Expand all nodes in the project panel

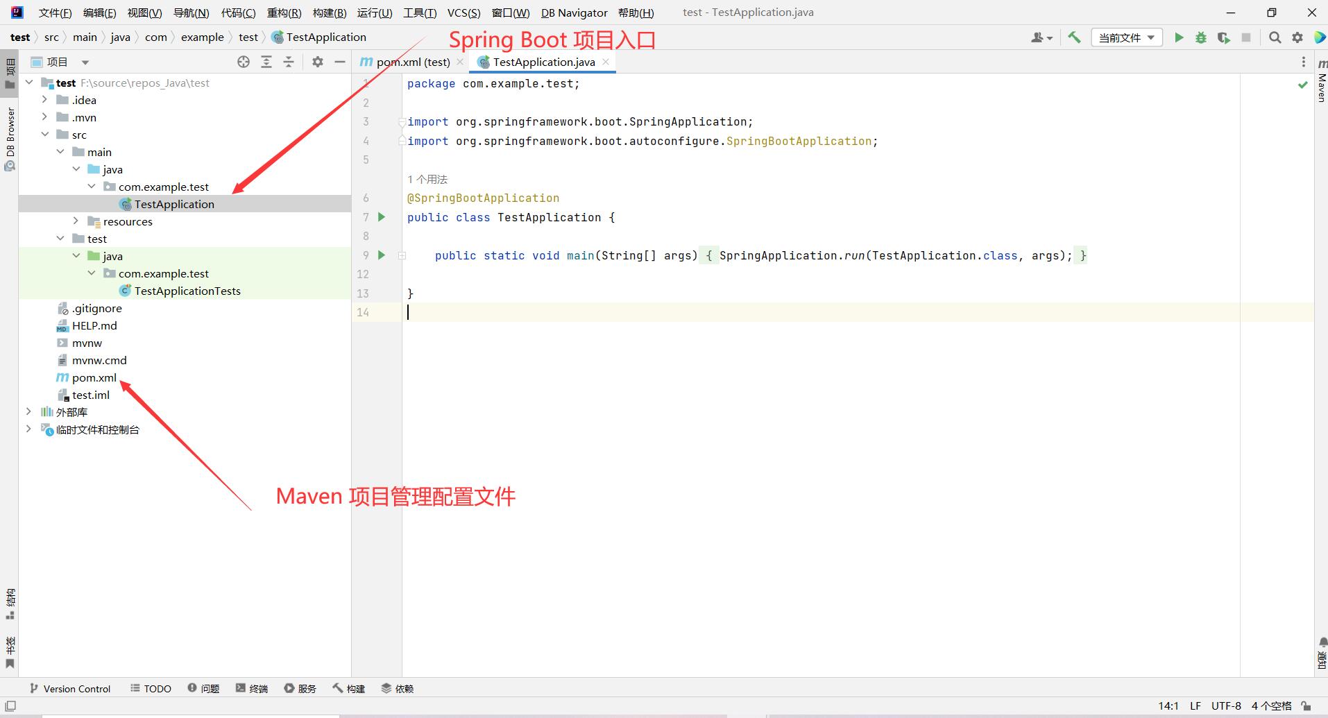(266, 62)
